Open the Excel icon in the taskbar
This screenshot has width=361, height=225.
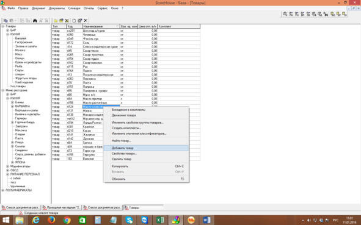160,220
